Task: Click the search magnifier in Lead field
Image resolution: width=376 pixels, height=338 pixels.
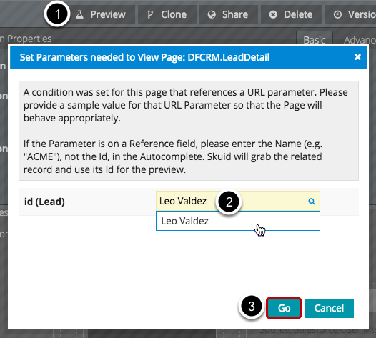Action: [312, 201]
